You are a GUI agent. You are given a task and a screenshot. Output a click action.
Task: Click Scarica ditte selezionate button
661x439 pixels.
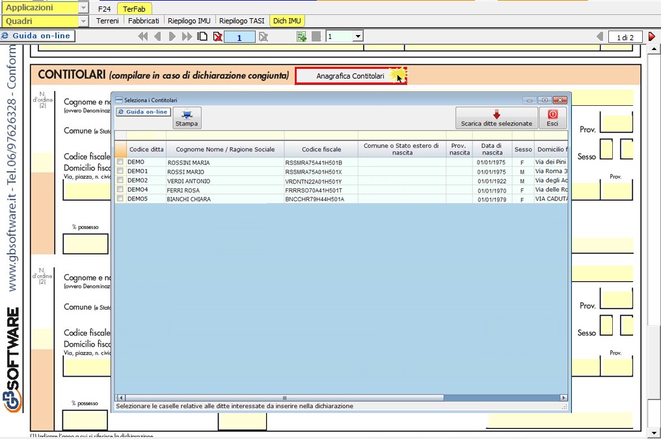496,118
